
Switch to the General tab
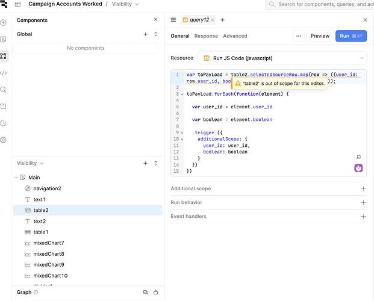(x=180, y=36)
